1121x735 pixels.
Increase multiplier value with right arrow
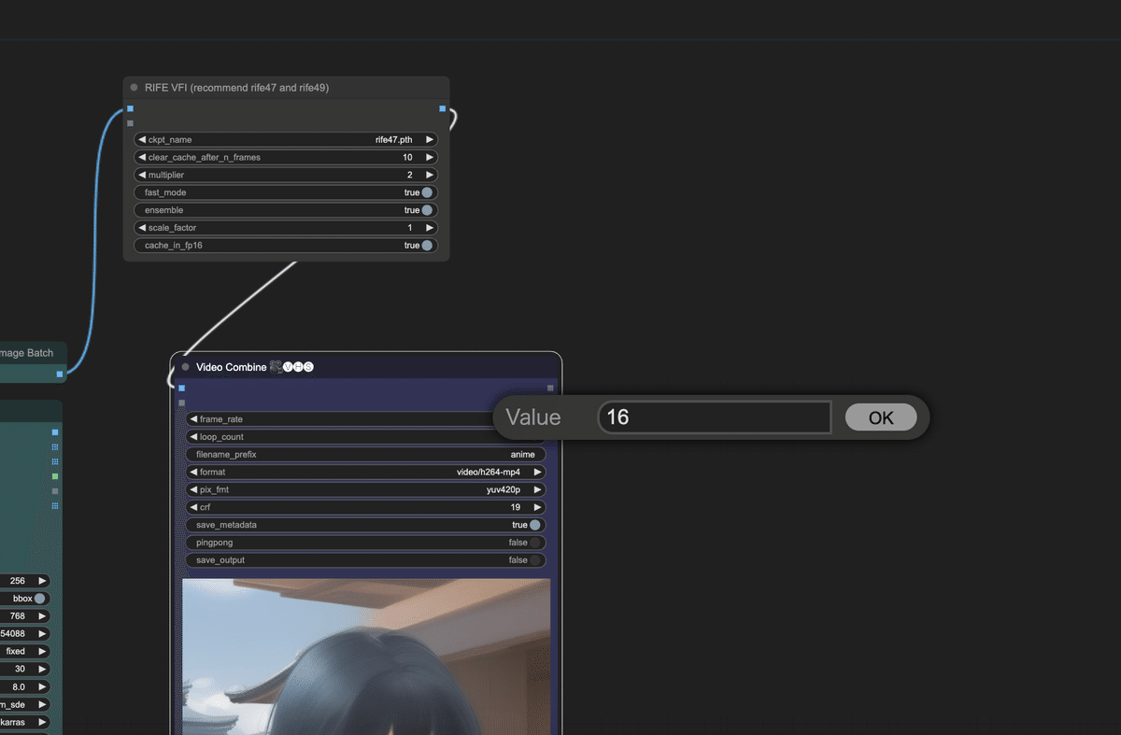point(430,175)
